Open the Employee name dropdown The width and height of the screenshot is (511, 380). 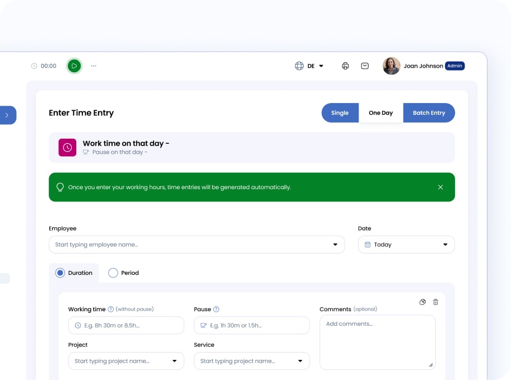197,245
